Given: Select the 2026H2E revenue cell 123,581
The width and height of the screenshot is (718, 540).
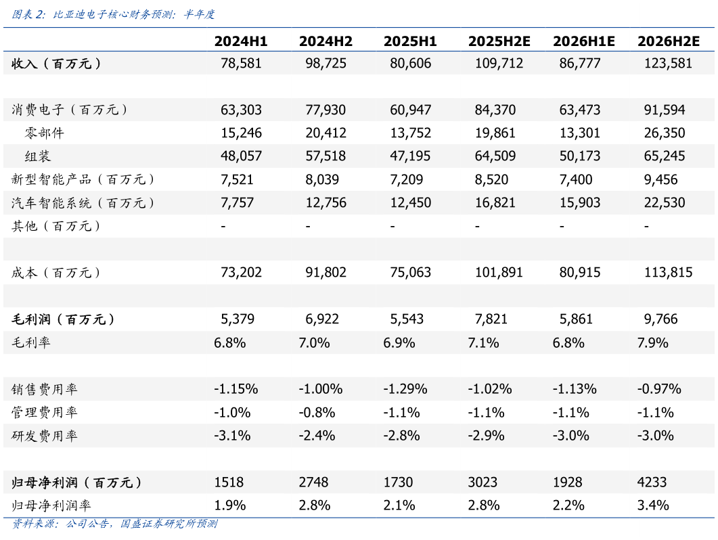Looking at the screenshot, I should tap(668, 64).
